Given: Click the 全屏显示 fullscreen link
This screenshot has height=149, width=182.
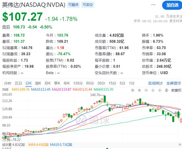Looking at the screenshot, I should tap(174, 83).
